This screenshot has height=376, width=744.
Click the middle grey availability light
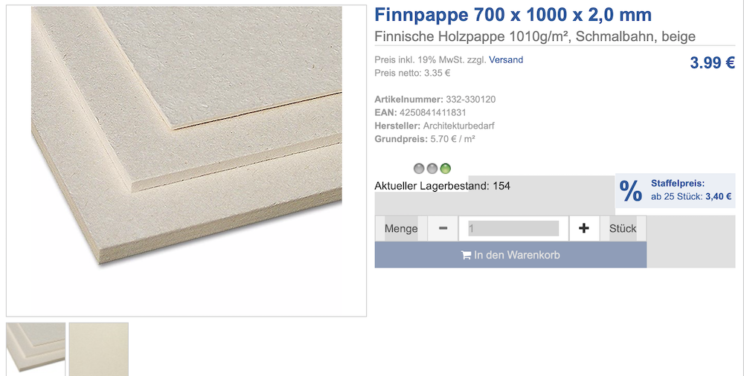[x=432, y=169]
